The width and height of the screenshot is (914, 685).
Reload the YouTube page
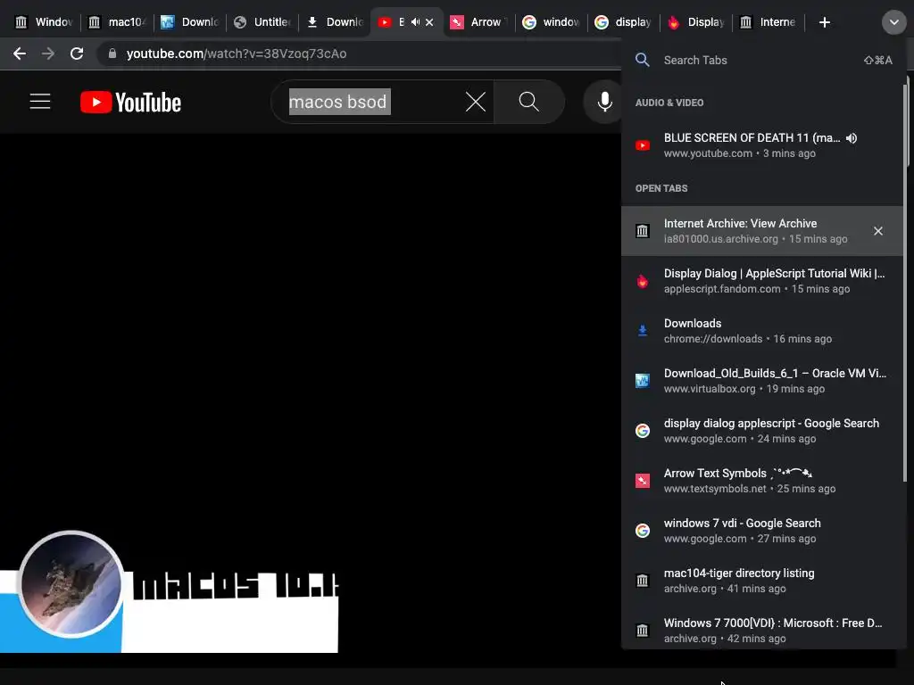[x=77, y=54]
